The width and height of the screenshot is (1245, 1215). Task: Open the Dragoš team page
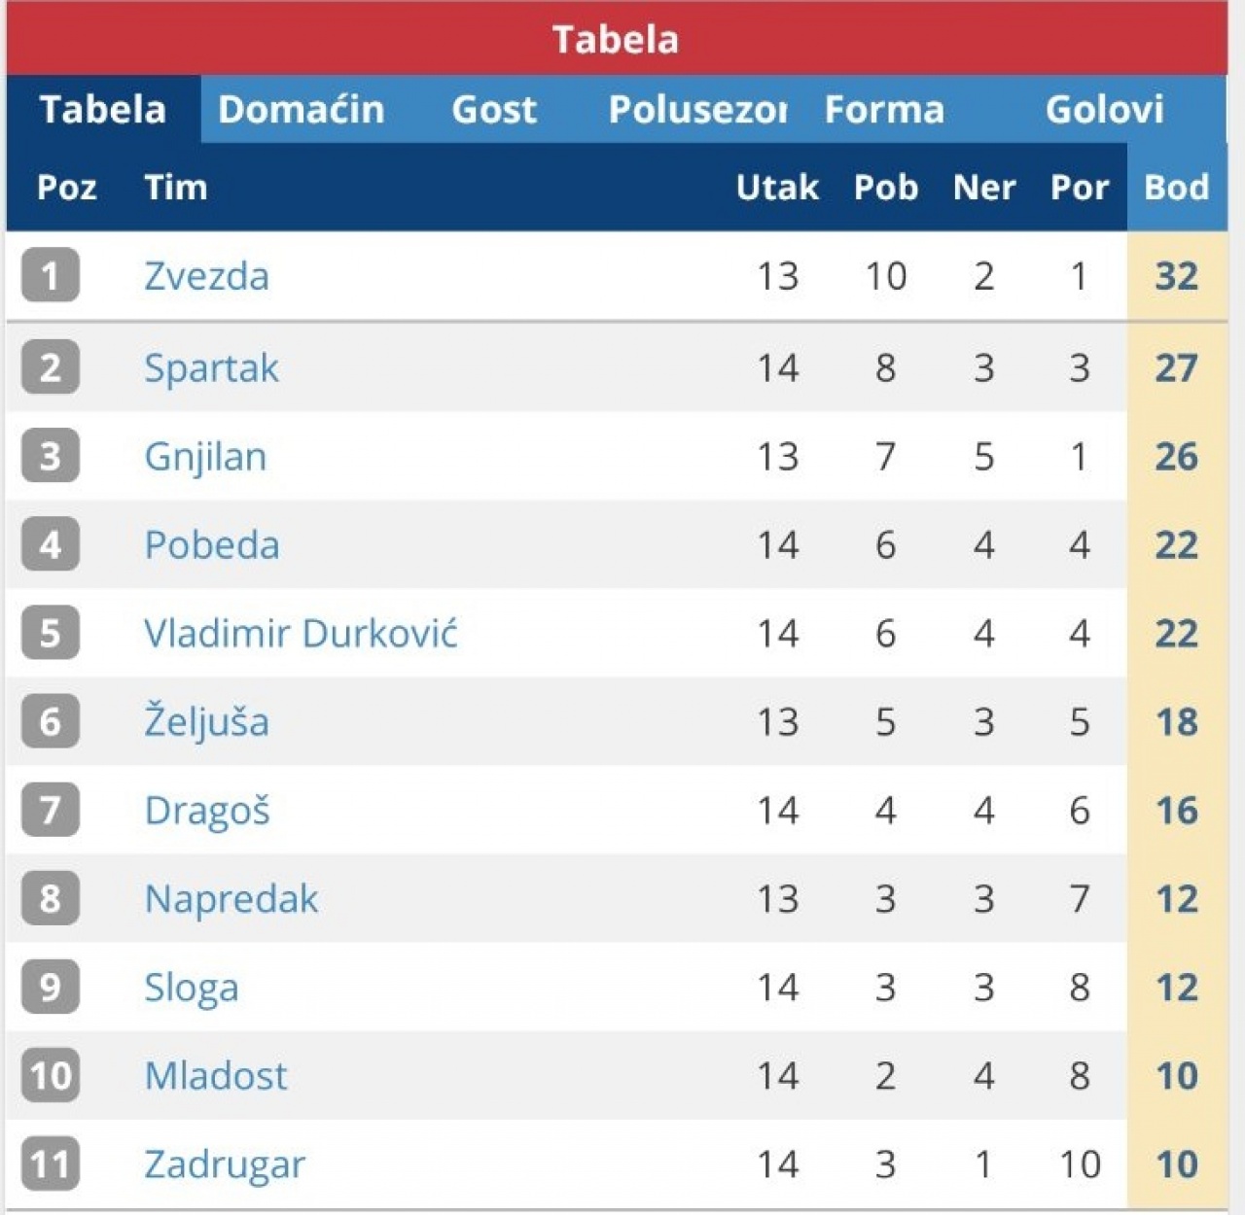point(207,811)
